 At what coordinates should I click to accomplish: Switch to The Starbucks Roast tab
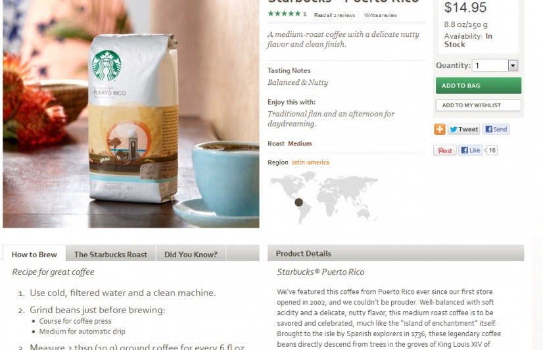click(x=110, y=255)
